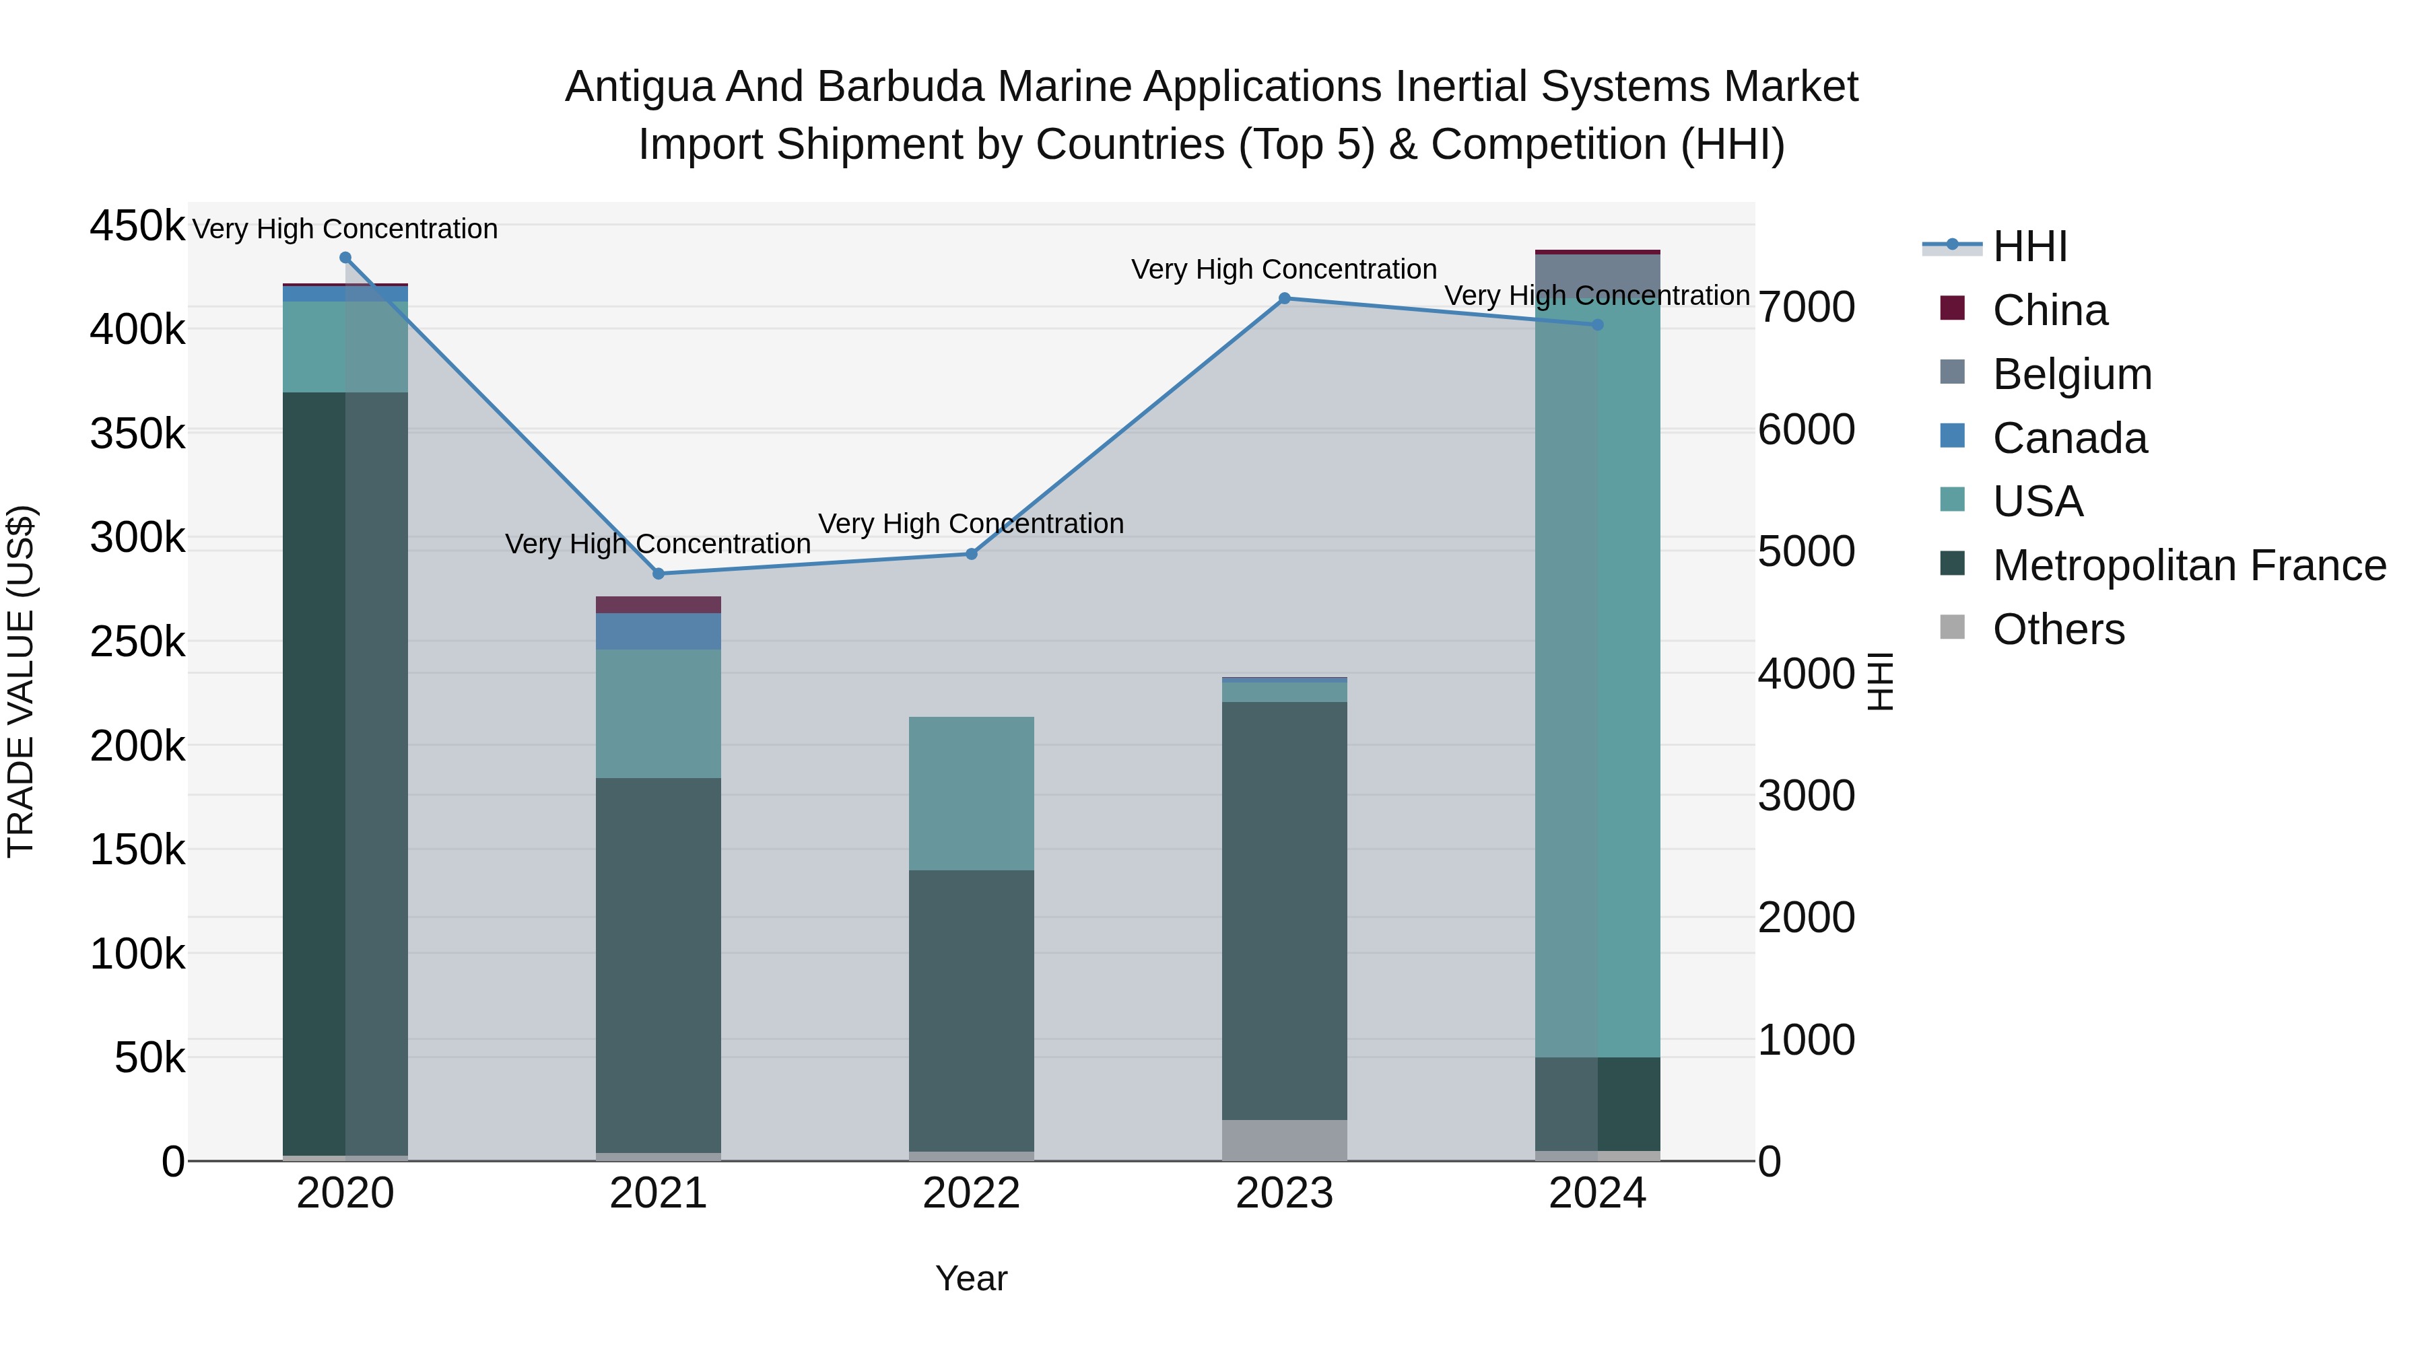Click the Metropolitan France bar segment for 2020
The width and height of the screenshot is (2424, 1363).
(345, 773)
